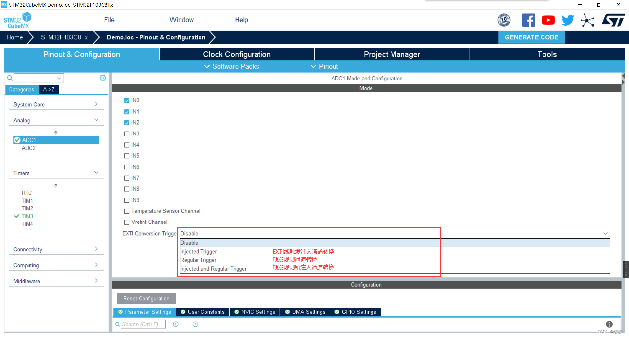Viewport: 629px width, 337px height.
Task: Open the Help menu
Action: click(241, 20)
